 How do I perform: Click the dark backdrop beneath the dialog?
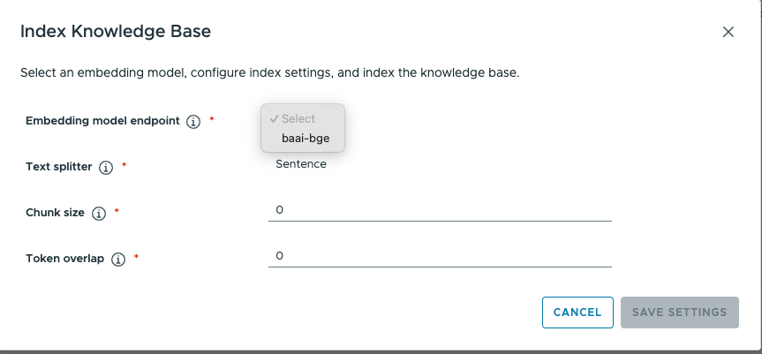(x=381, y=351)
